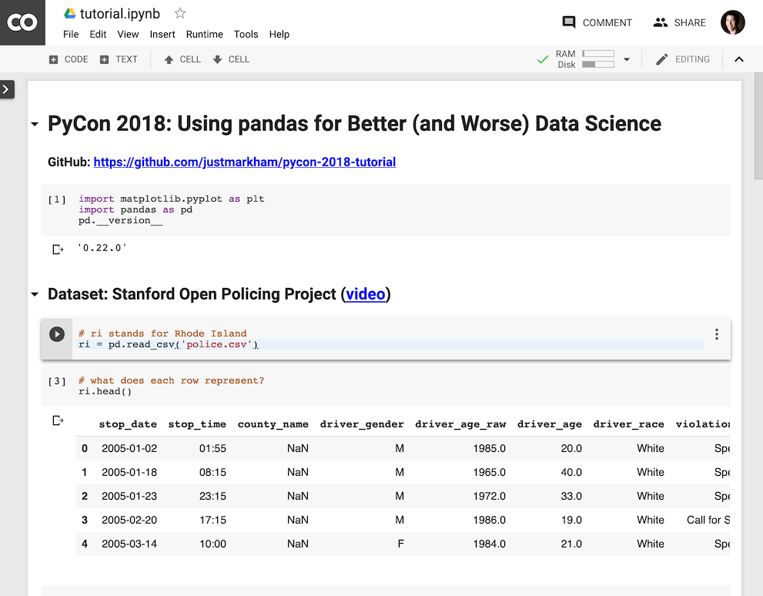
Task: Add a new text cell
Action: (x=119, y=59)
